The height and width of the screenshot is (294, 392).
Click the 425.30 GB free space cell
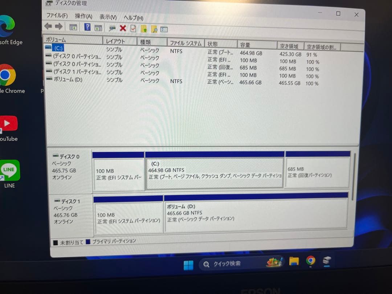click(290, 54)
